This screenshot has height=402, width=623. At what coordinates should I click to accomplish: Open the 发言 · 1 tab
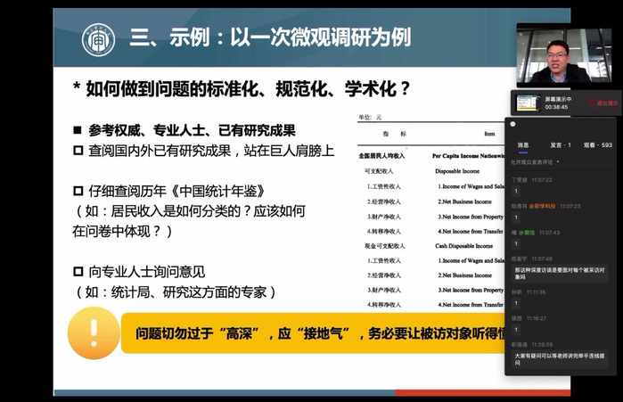point(560,144)
